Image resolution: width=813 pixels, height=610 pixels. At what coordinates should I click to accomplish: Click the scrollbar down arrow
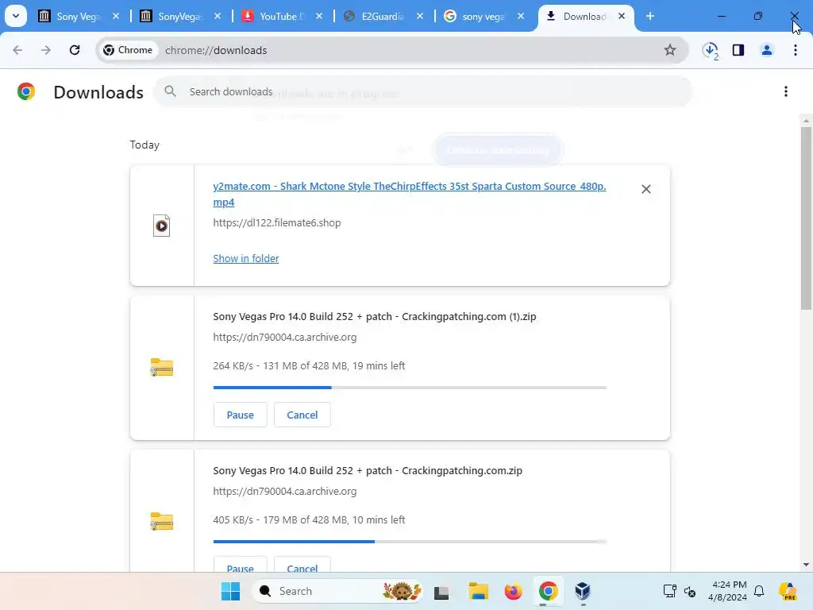pyautogui.click(x=806, y=565)
